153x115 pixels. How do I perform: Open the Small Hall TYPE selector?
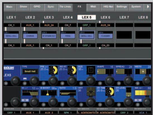point(30,71)
